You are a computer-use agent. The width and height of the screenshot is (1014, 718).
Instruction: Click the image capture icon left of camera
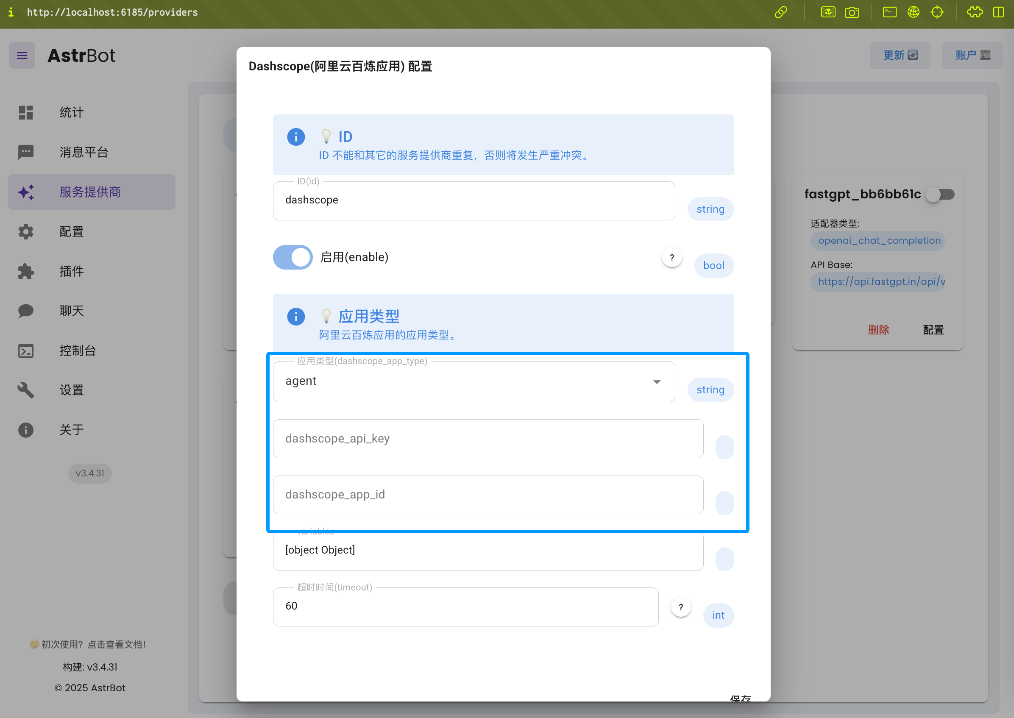pos(828,12)
